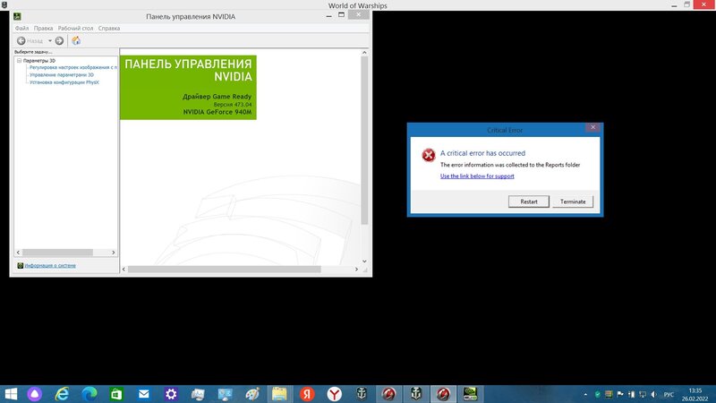Click the main pane vertical scrollbar thumb
The image size is (716, 403).
click(364, 141)
